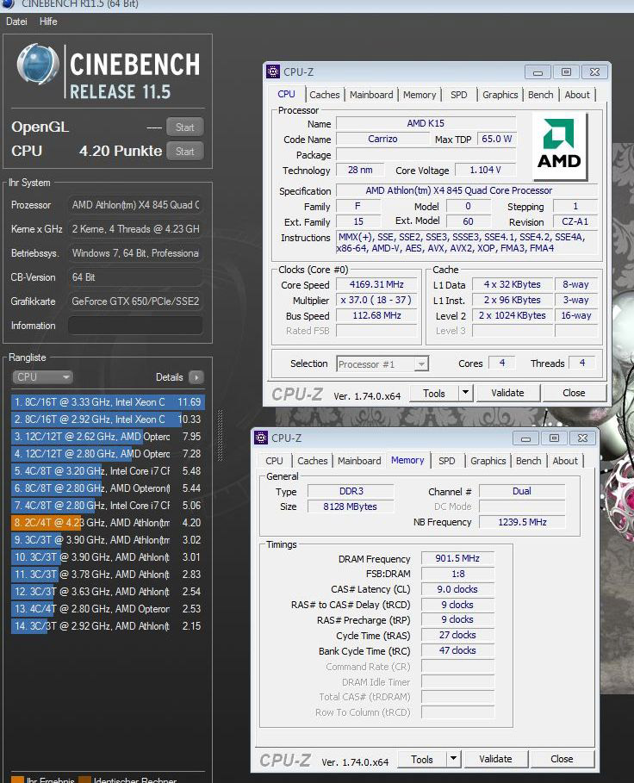Open the Datei menu

pos(16,22)
